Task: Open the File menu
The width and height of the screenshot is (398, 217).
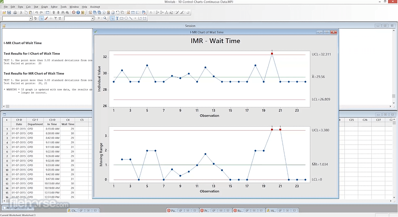Action: pyautogui.click(x=6, y=7)
